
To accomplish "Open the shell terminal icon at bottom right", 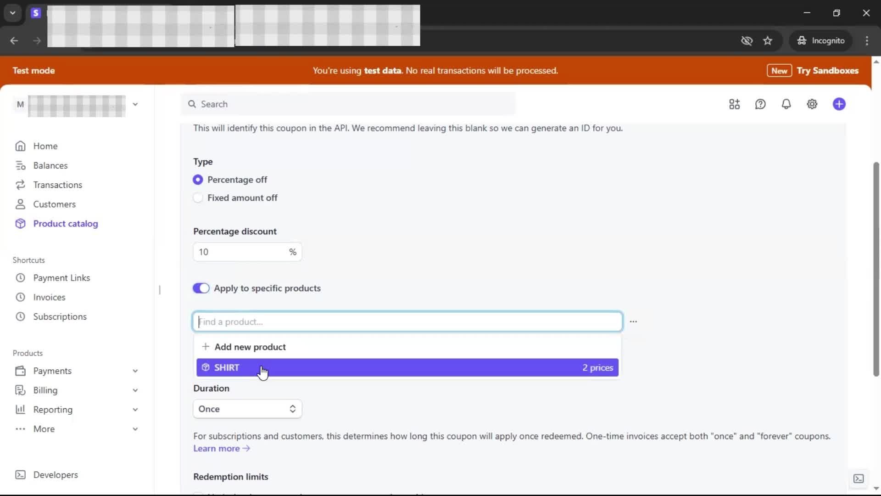I will 859,479.
